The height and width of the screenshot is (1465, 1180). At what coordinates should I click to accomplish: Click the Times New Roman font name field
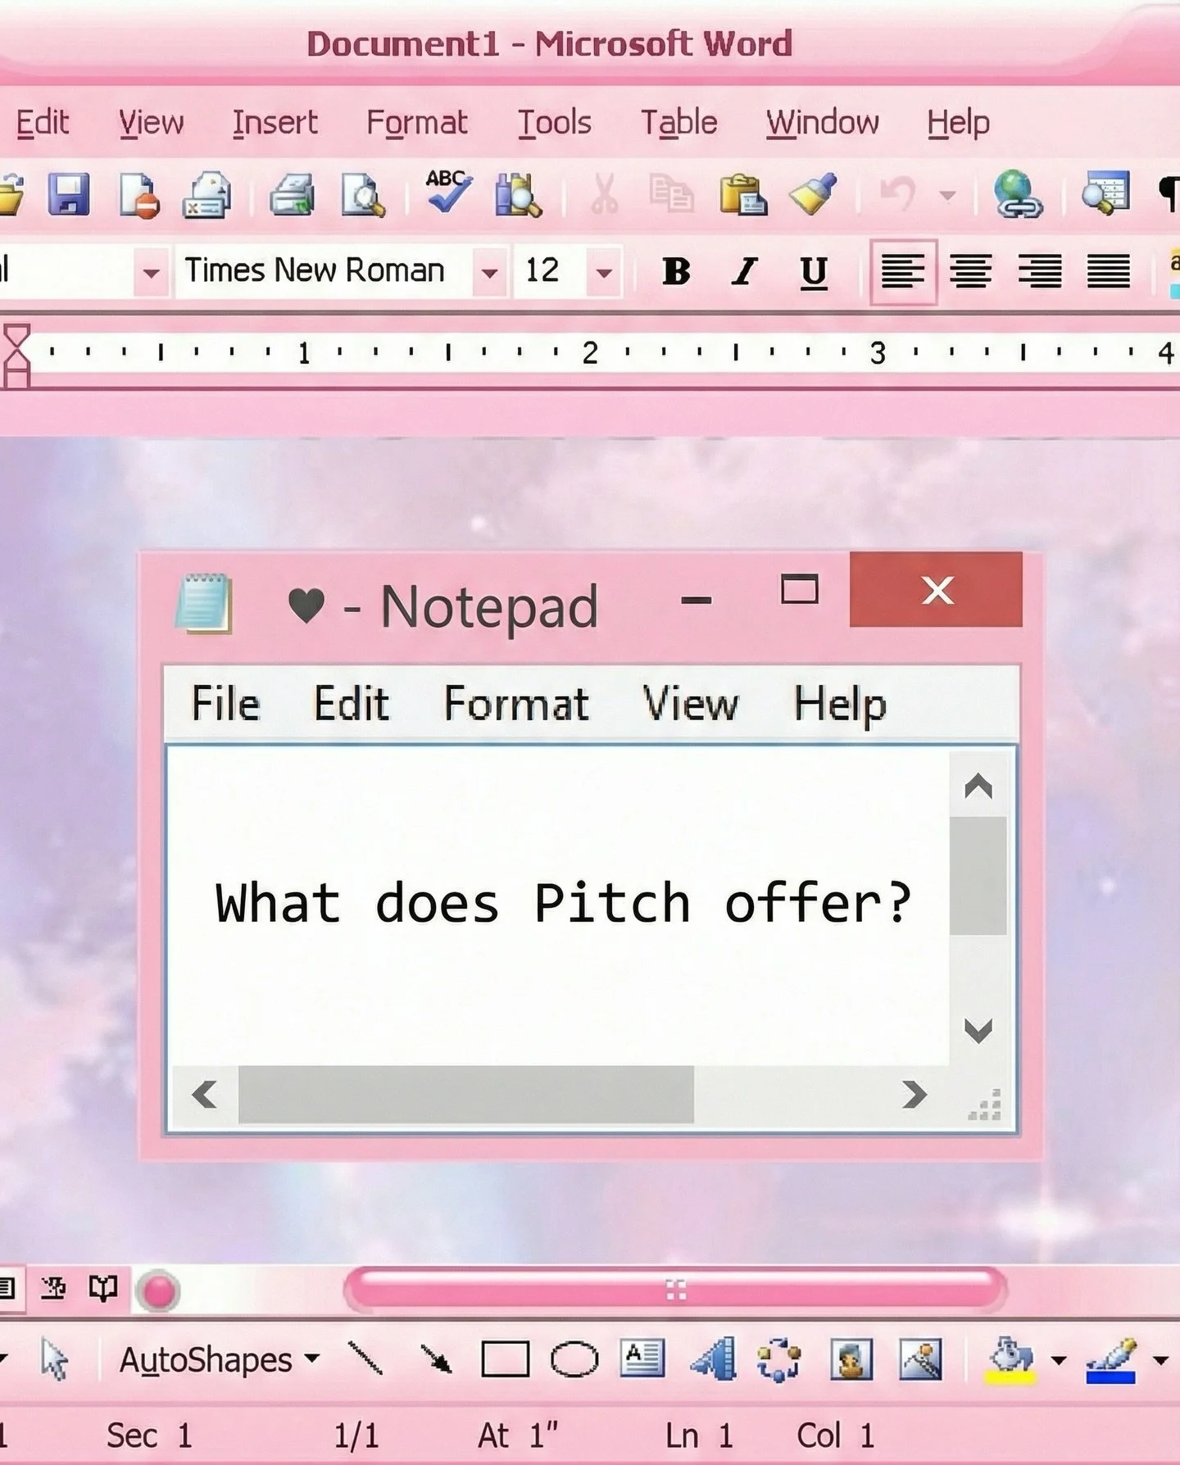(324, 271)
